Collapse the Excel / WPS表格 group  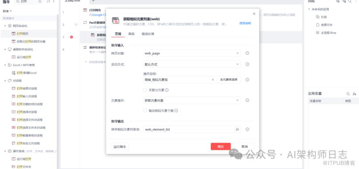point(5,65)
